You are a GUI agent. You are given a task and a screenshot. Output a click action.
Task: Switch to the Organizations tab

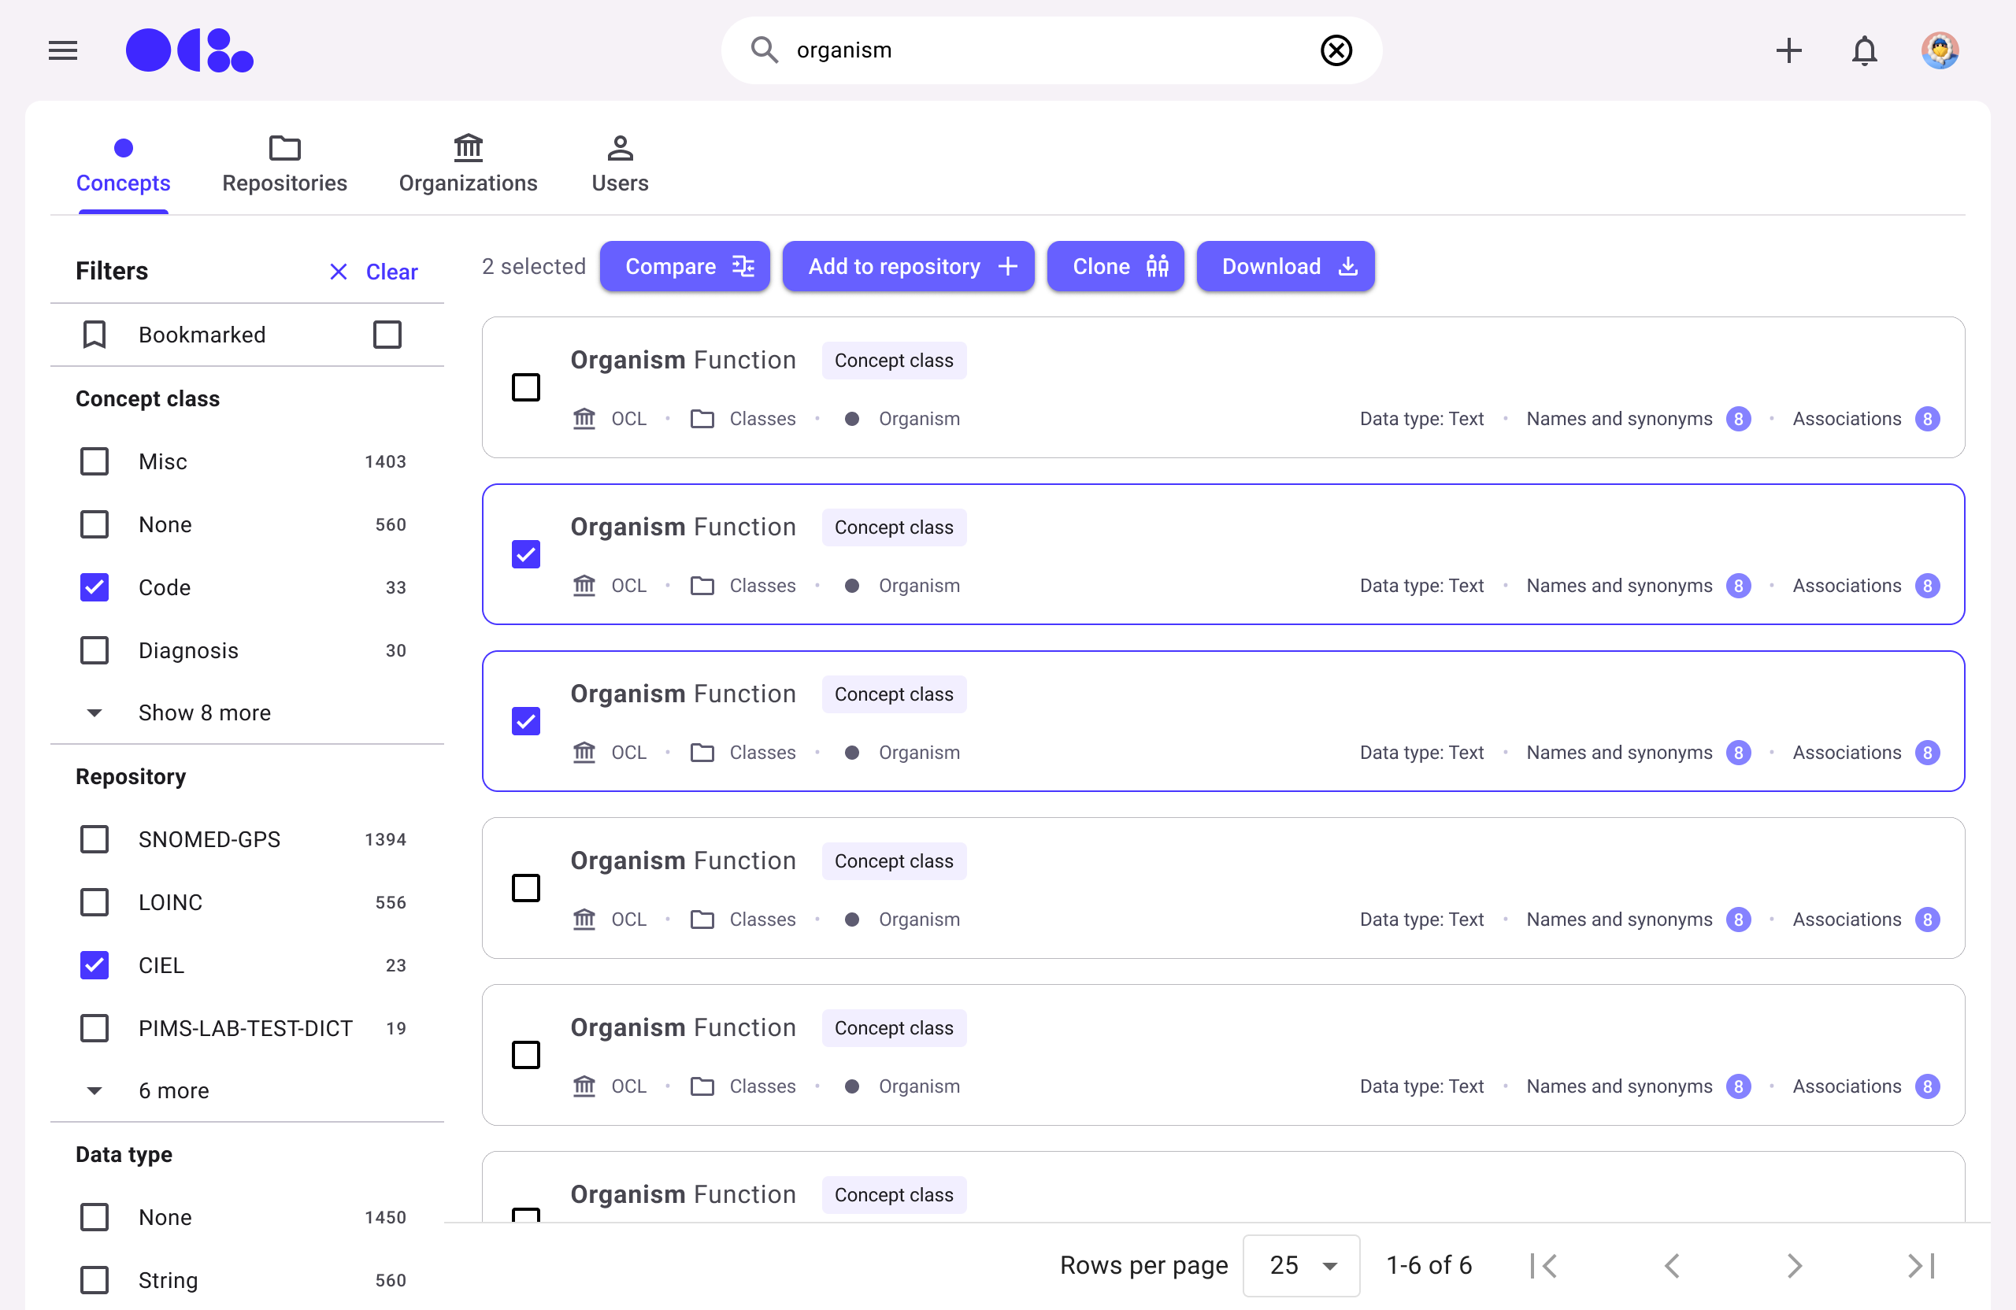pyautogui.click(x=468, y=165)
